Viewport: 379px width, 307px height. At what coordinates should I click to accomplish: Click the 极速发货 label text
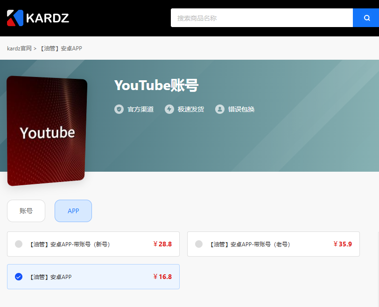click(x=191, y=109)
